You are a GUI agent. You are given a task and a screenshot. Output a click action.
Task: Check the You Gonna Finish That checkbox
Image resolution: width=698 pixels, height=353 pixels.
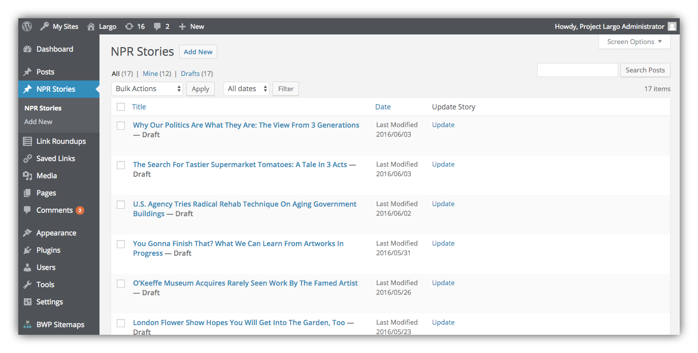(x=121, y=244)
